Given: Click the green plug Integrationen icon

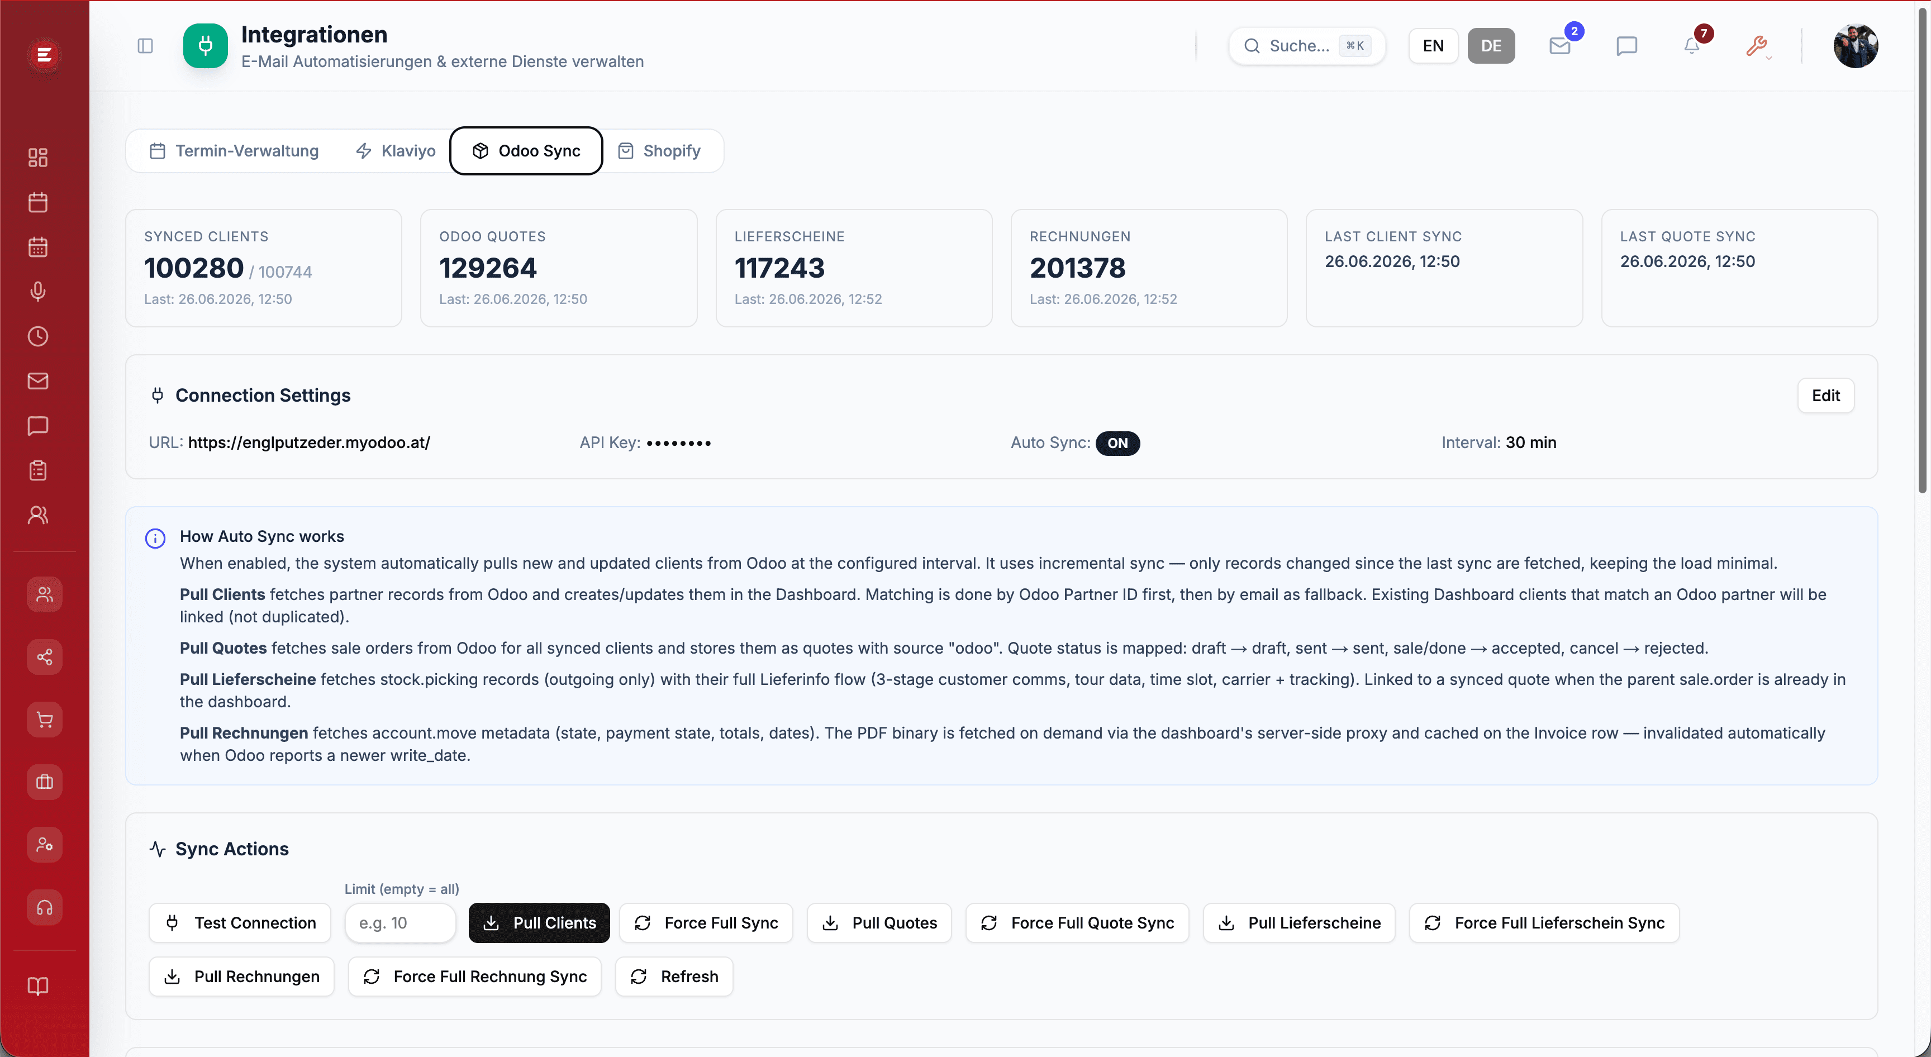Looking at the screenshot, I should tap(206, 46).
